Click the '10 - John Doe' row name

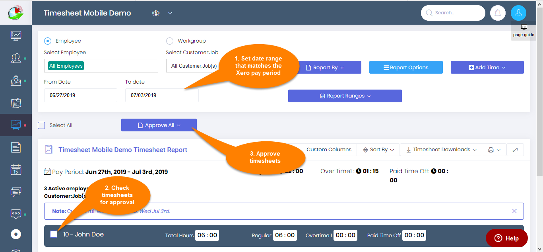pos(83,234)
